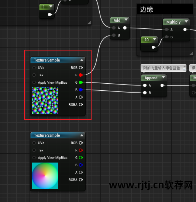Select RGBA output pin of bottom Texture Sample
Viewport: 196px width, 202px height.
click(x=81, y=180)
